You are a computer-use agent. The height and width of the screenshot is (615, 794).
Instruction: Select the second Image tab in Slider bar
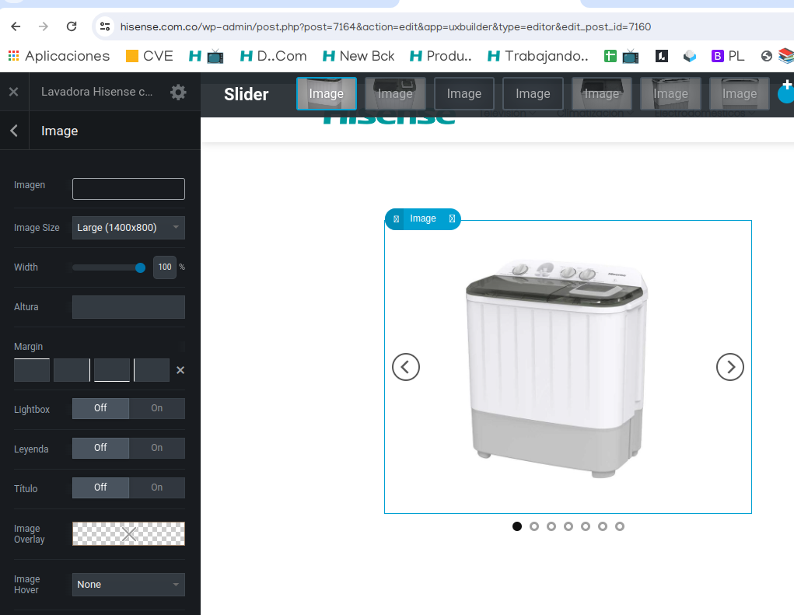coord(395,94)
